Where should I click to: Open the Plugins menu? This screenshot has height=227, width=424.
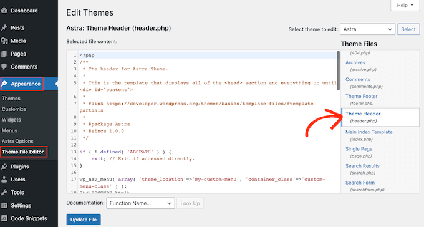(20, 167)
